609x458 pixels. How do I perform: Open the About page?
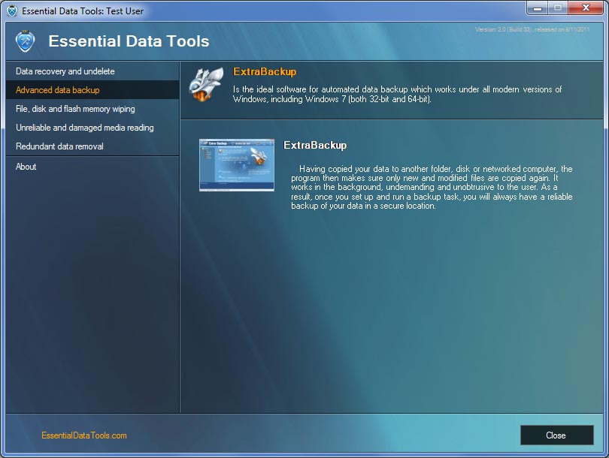92,167
